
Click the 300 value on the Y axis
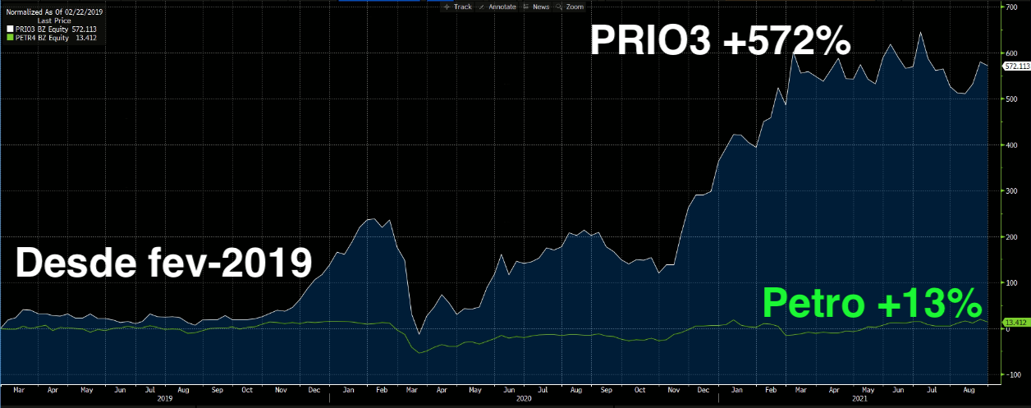pos(1012,190)
